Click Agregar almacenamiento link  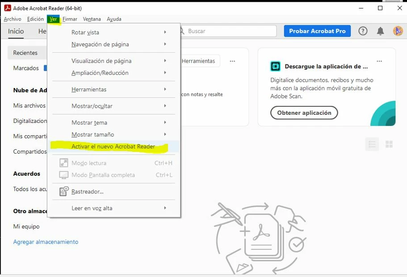(x=46, y=242)
